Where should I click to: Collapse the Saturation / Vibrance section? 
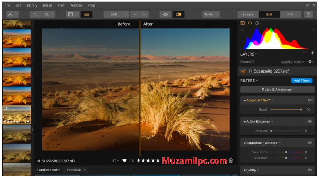tap(245, 143)
